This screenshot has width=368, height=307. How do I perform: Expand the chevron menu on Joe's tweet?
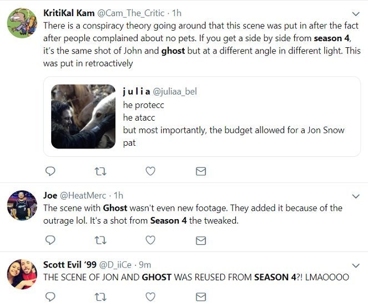[356, 196]
